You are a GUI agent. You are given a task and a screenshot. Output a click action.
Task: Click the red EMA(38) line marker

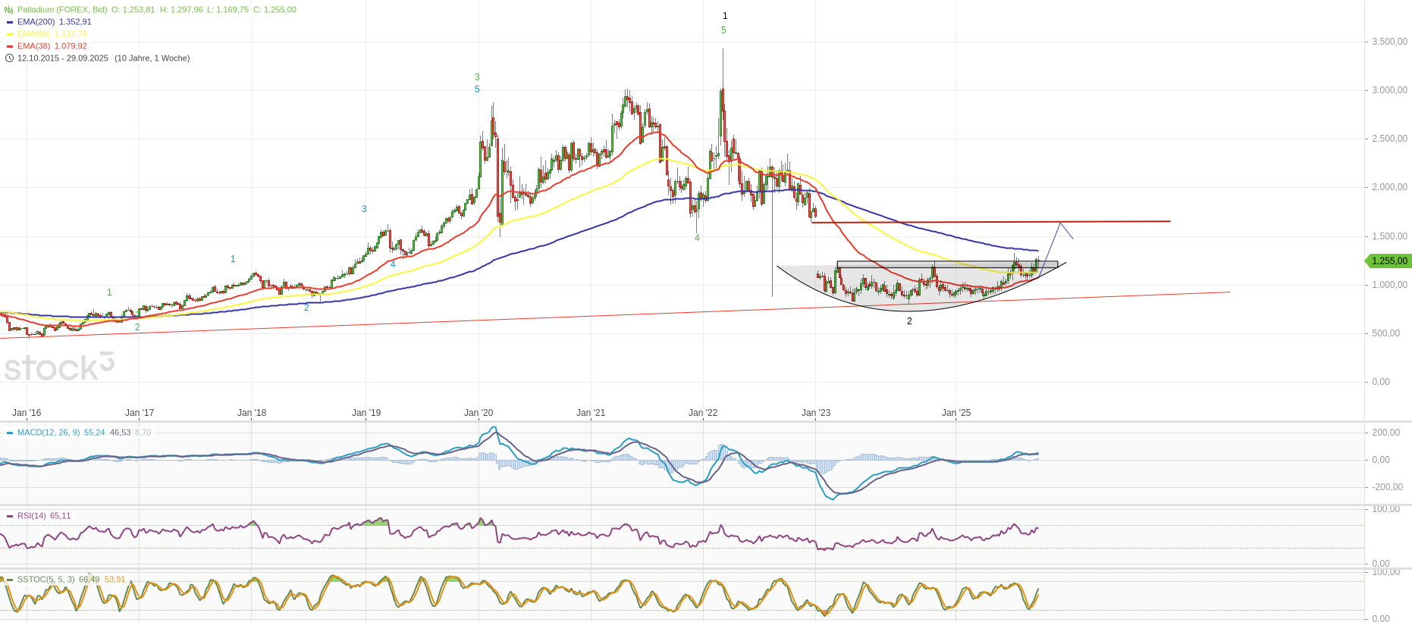click(10, 46)
